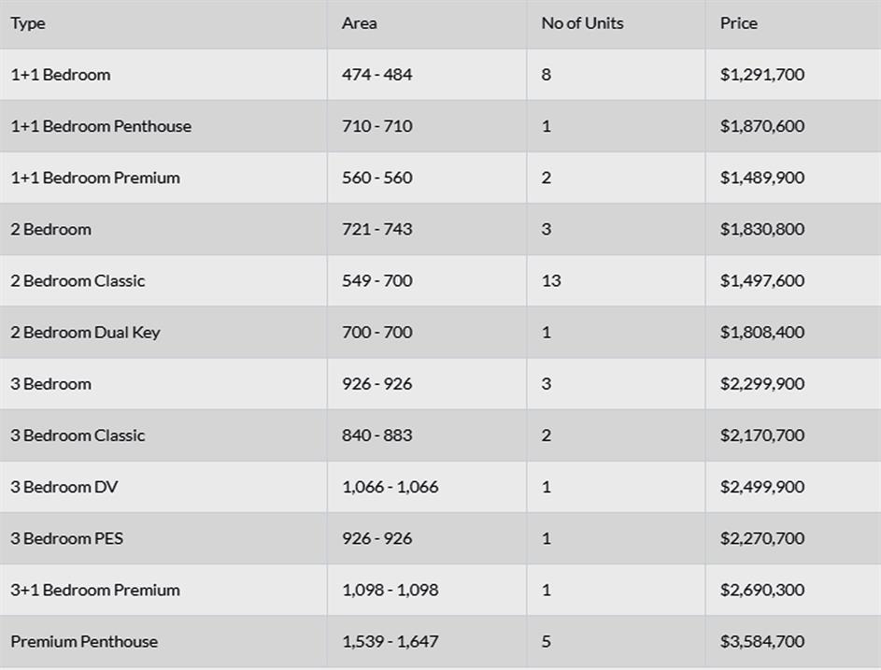The image size is (881, 670).
Task: Select the Premium Penthouse row label
Action: tap(84, 641)
